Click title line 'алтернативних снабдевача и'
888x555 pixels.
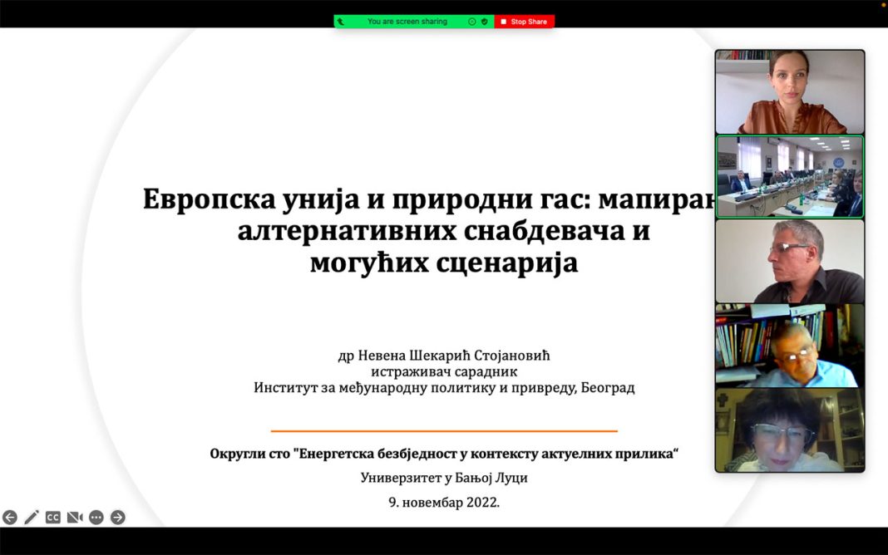(x=444, y=231)
